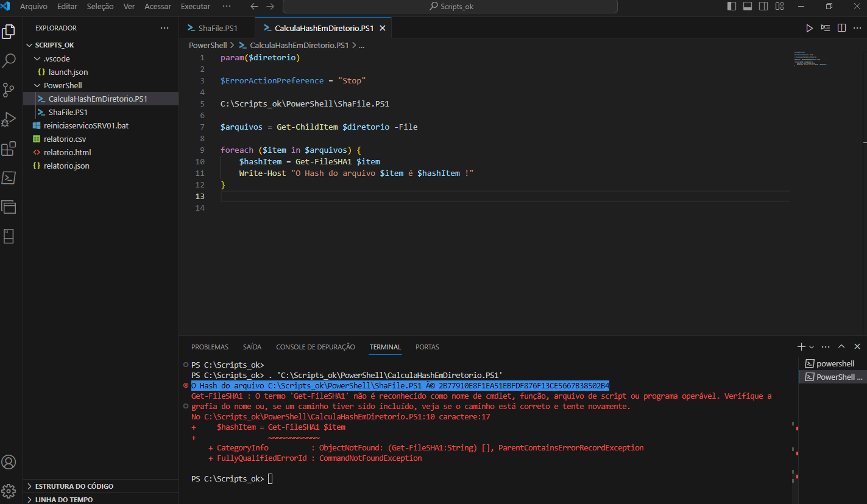Toggle Primary Side Bar layout icon
This screenshot has width=867, height=504.
[x=732, y=7]
